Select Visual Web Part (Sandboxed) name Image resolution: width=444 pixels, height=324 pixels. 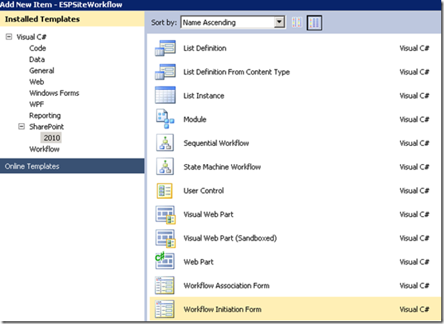click(x=230, y=238)
